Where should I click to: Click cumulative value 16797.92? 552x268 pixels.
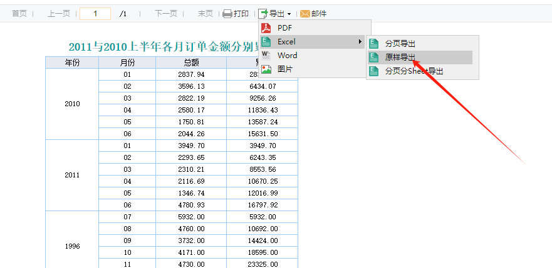click(x=263, y=205)
